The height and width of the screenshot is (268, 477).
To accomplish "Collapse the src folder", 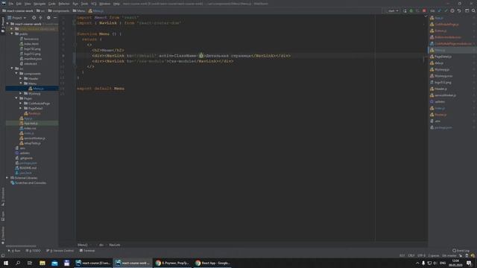I will click(x=12, y=68).
